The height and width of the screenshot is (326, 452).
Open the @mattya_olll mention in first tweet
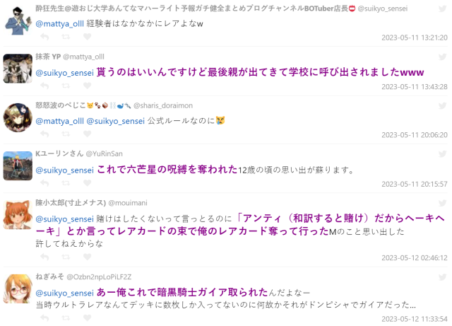(59, 23)
